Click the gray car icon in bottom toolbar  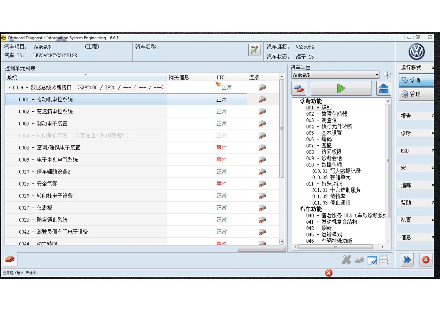(x=359, y=260)
